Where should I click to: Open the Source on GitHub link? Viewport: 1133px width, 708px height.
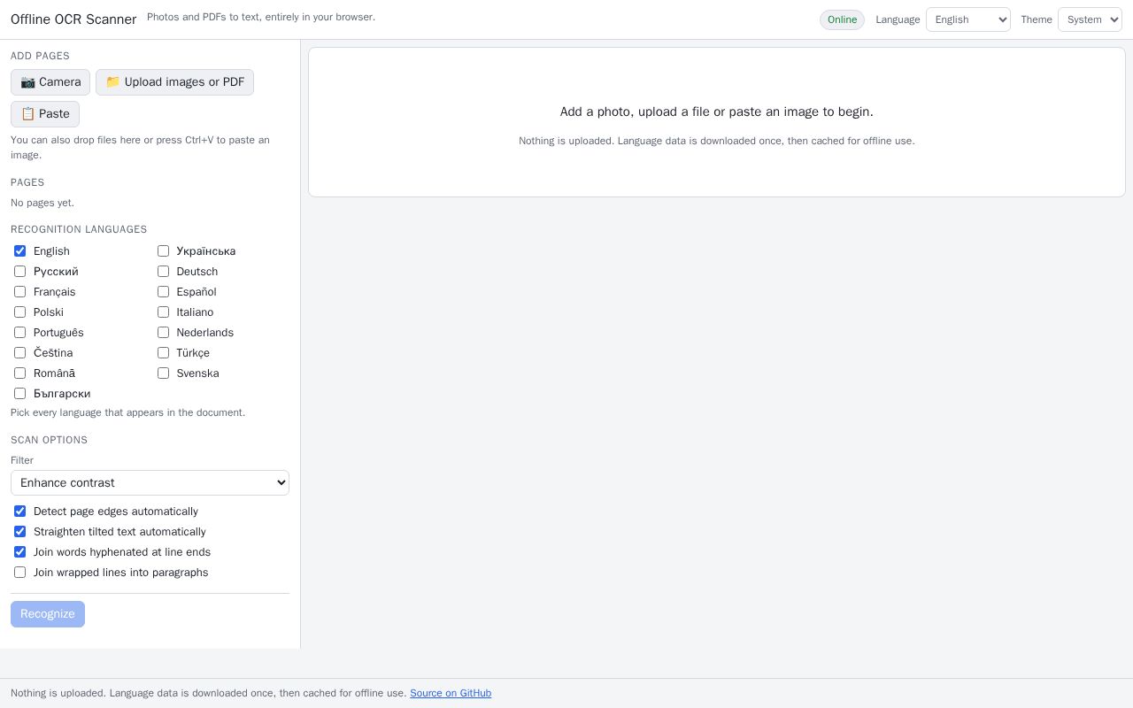(451, 693)
